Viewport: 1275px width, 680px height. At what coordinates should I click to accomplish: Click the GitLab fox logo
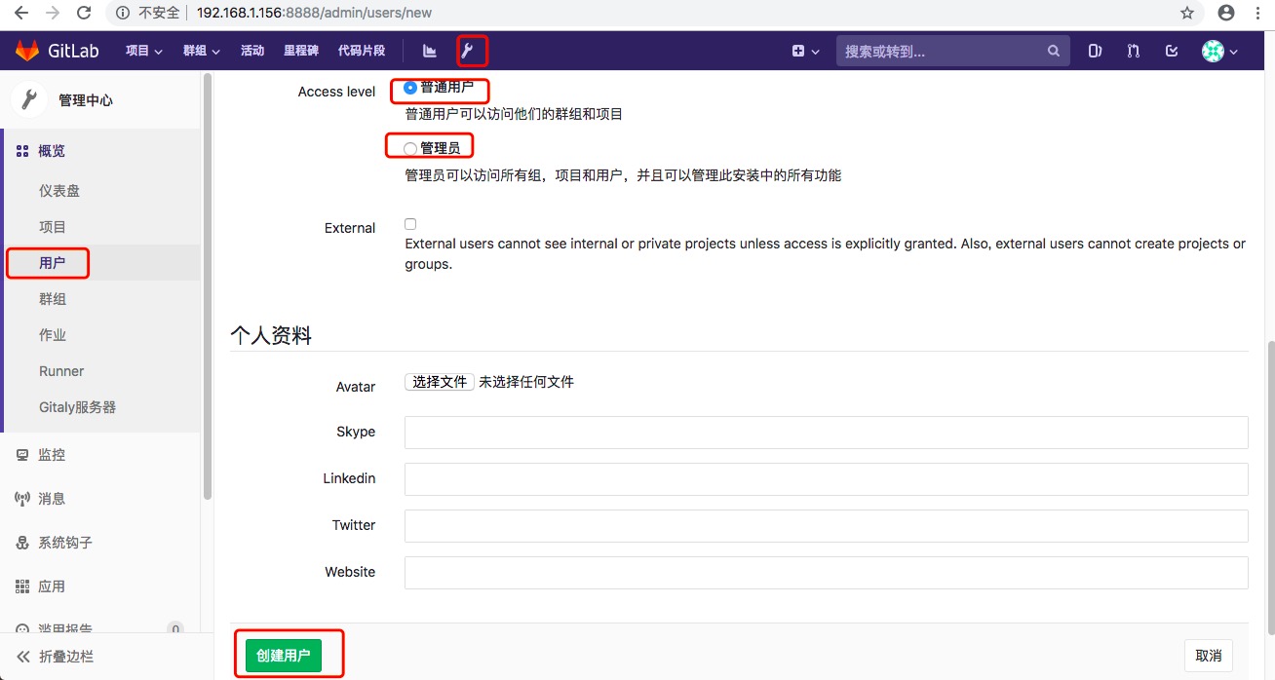click(26, 51)
